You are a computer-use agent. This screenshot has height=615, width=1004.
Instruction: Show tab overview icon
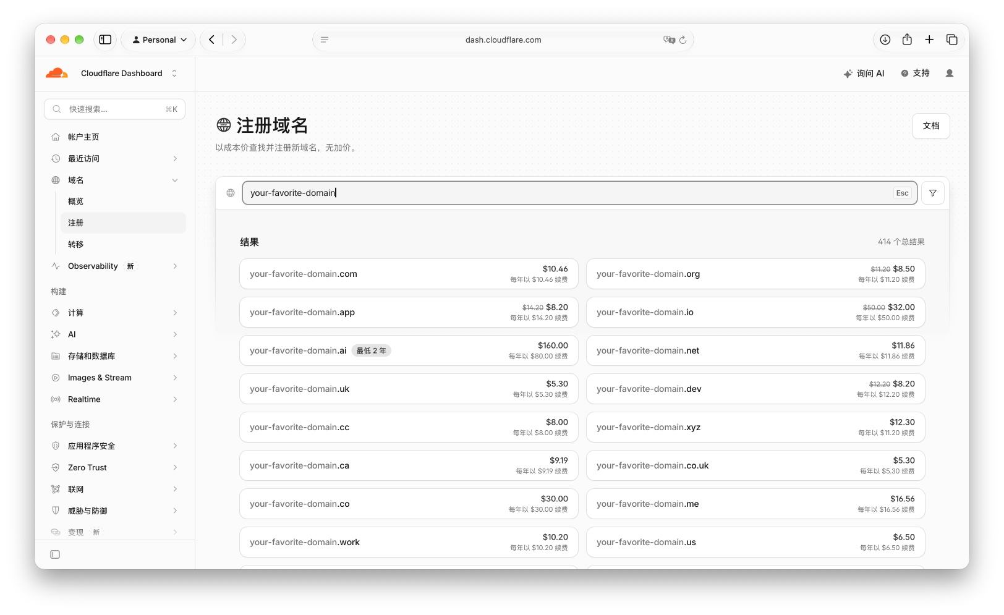(x=952, y=40)
